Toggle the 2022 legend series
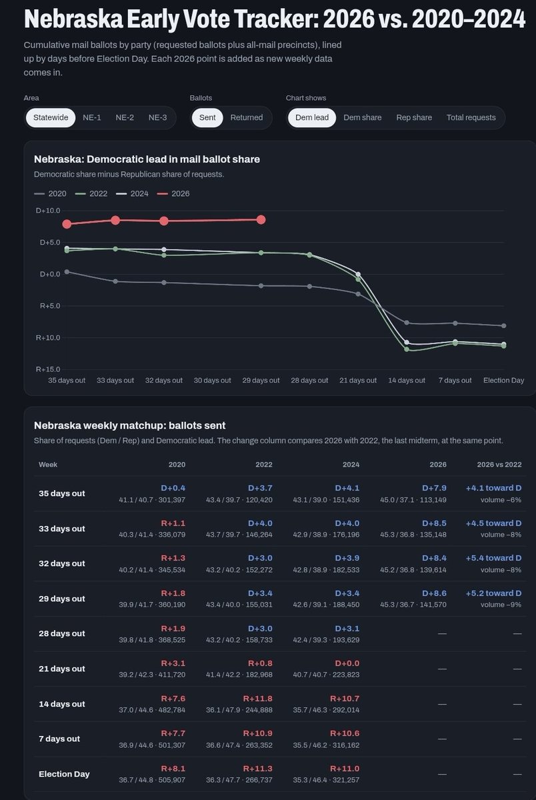This screenshot has height=800, width=536. pos(92,193)
